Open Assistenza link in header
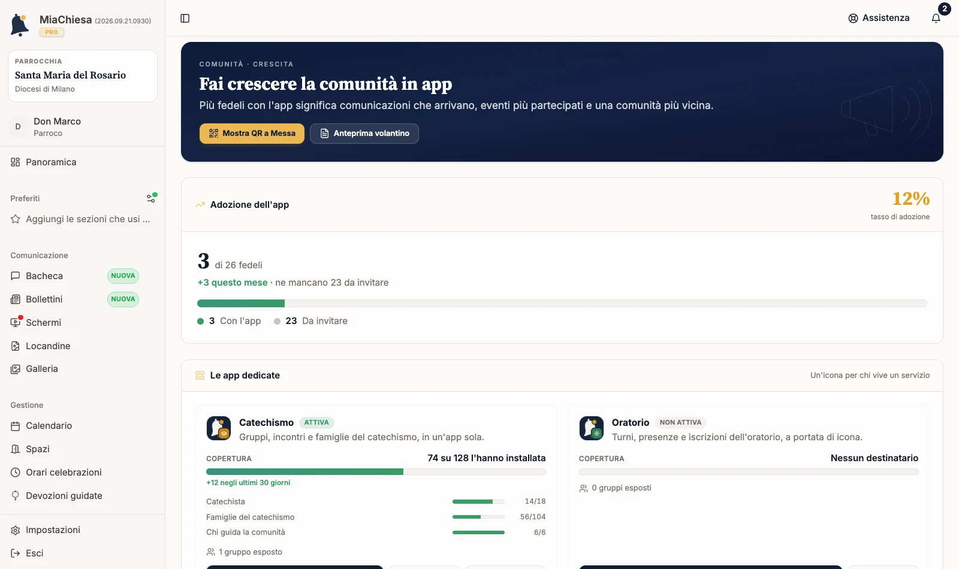 click(879, 18)
